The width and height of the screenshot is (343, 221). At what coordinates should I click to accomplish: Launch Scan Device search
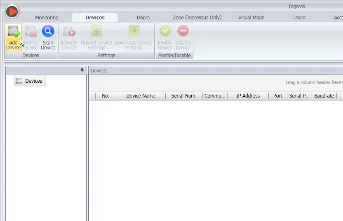pyautogui.click(x=48, y=37)
